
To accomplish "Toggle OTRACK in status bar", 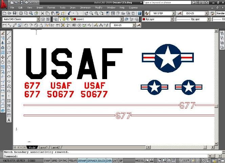I will [x=92, y=161].
